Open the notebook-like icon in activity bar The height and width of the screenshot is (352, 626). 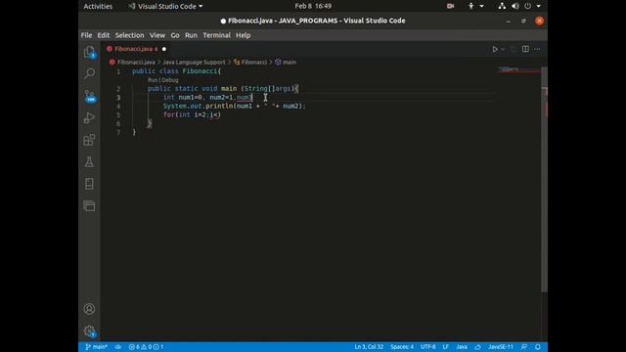89,184
